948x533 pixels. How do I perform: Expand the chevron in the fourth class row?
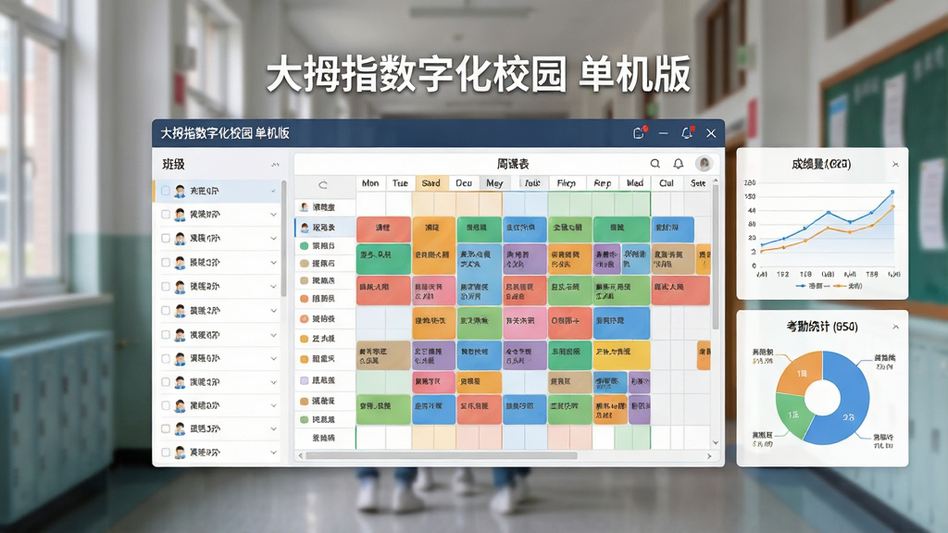click(273, 262)
